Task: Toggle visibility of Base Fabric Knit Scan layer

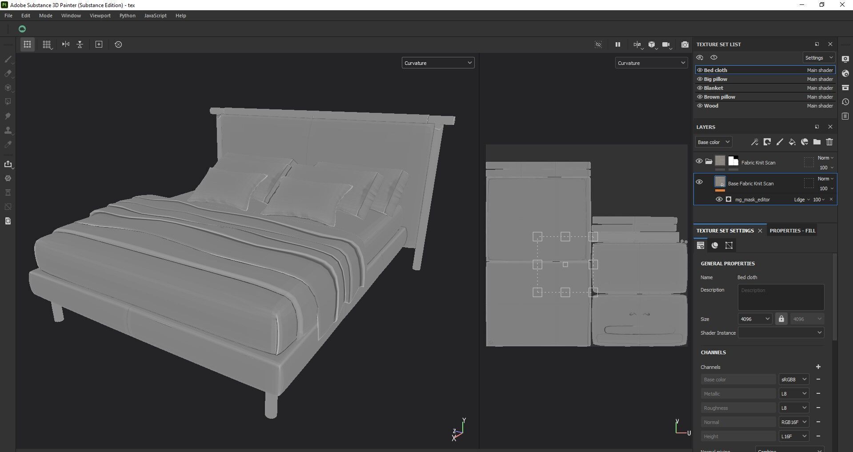Action: click(699, 182)
